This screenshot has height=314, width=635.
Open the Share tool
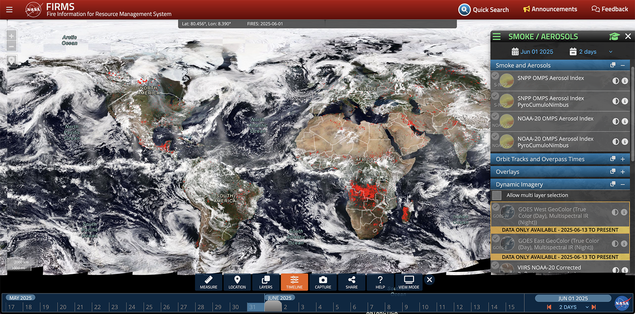[351, 282]
